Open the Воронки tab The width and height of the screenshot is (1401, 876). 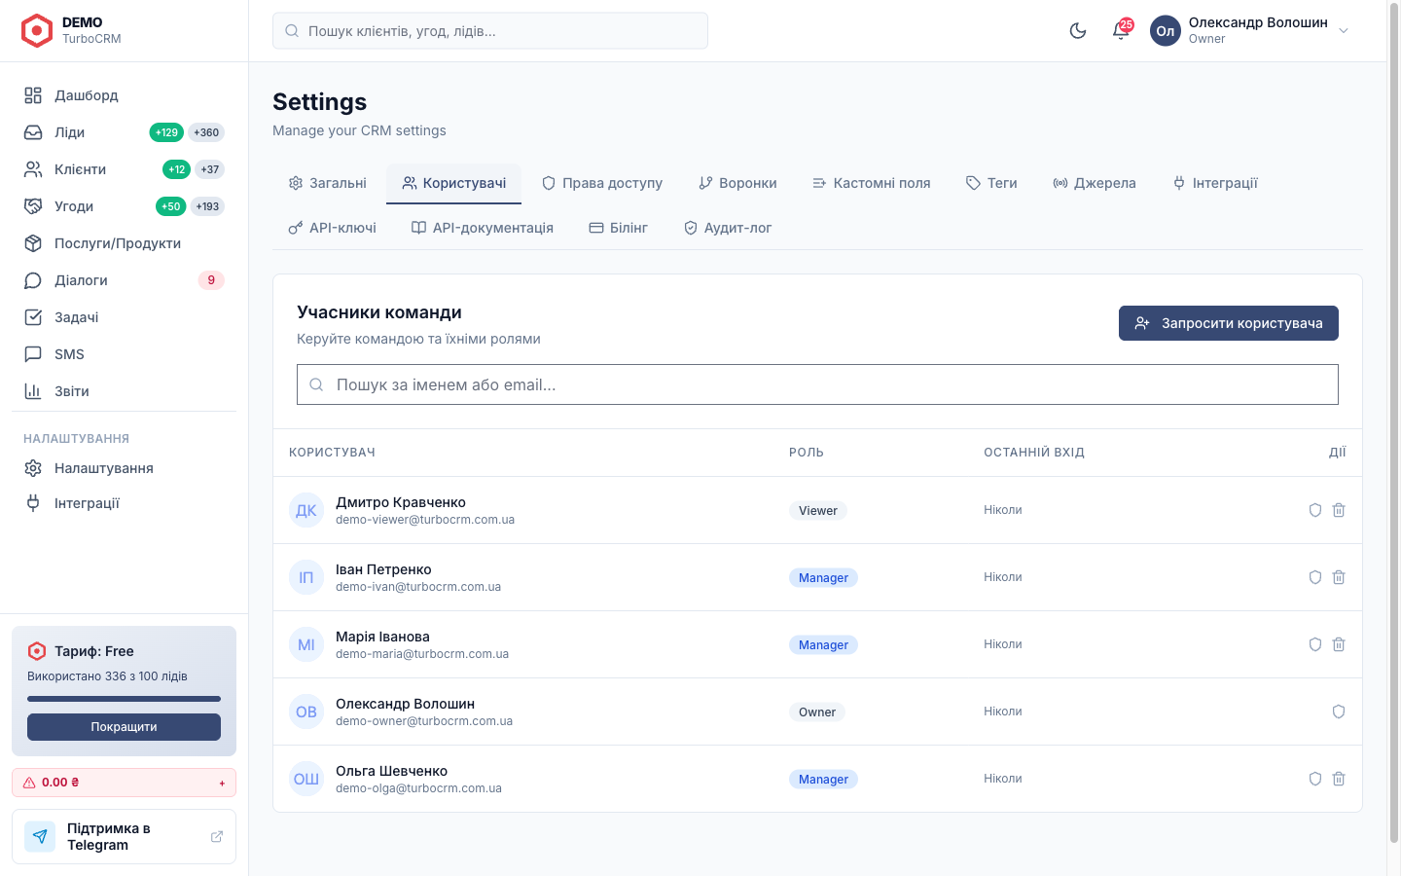(737, 183)
